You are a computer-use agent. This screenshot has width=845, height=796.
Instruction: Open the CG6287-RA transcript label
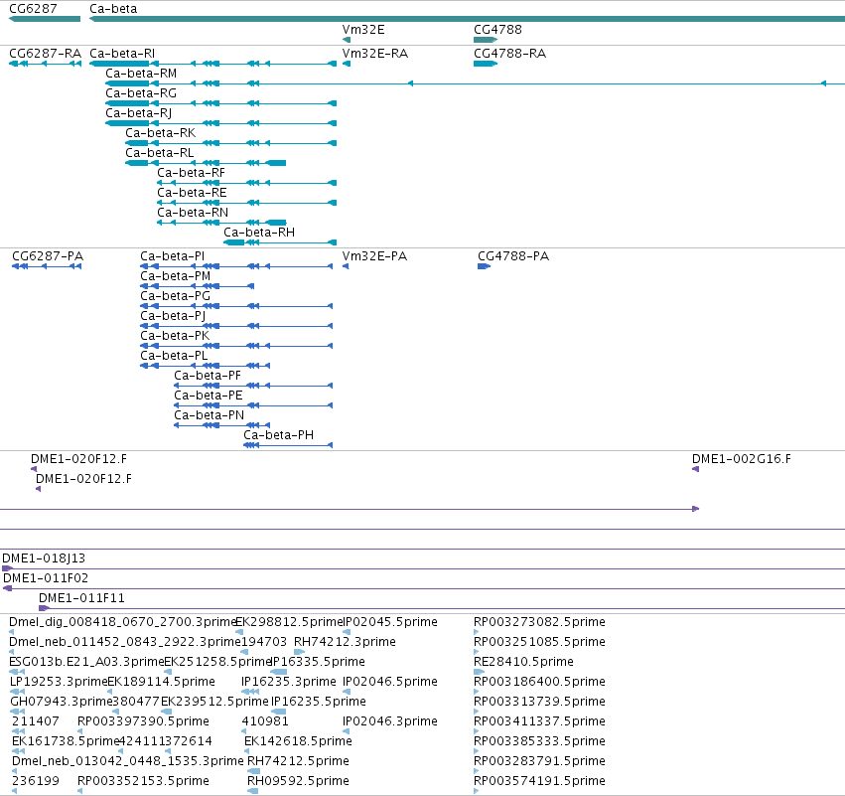pyautogui.click(x=46, y=53)
